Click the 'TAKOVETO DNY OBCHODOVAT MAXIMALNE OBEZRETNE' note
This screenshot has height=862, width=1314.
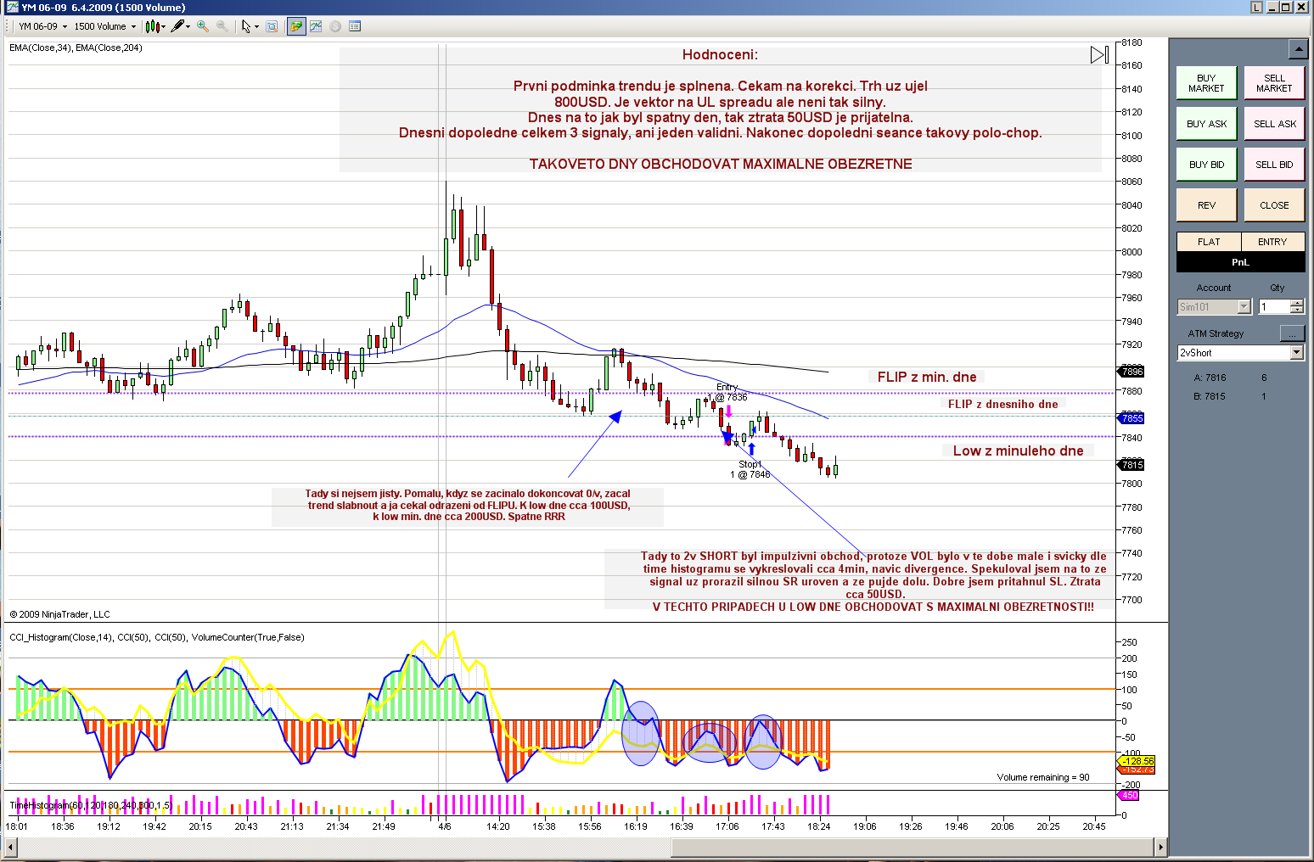point(721,164)
